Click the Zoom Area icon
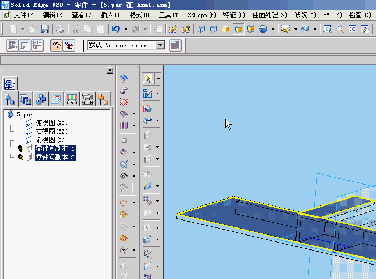The width and height of the screenshot is (376, 279). [327, 29]
